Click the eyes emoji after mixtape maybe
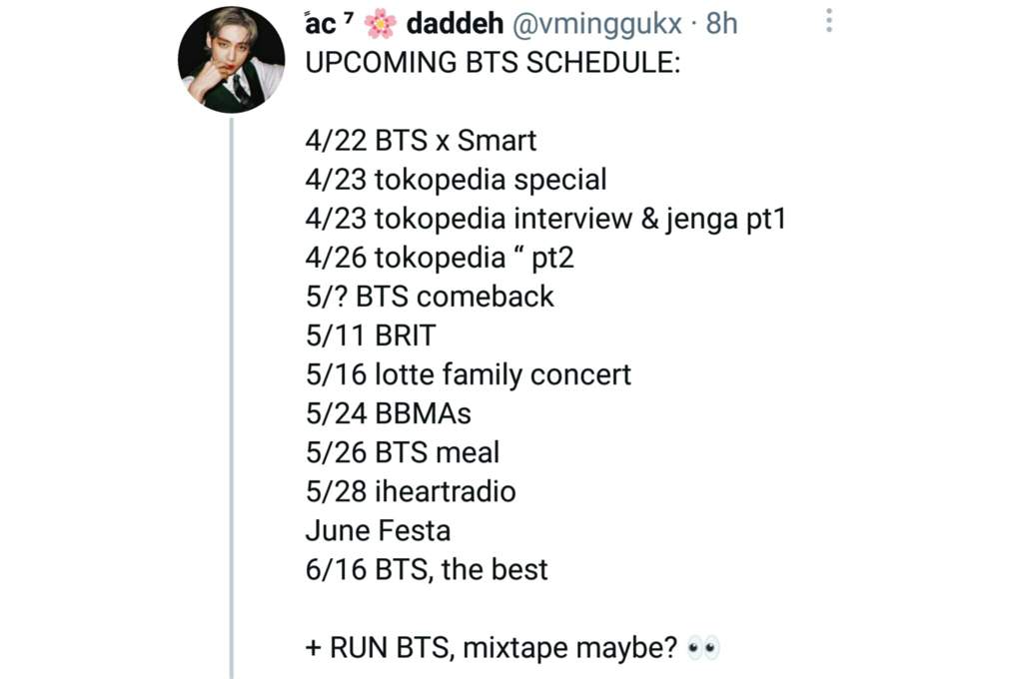This screenshot has height=679, width=1023. point(703,648)
